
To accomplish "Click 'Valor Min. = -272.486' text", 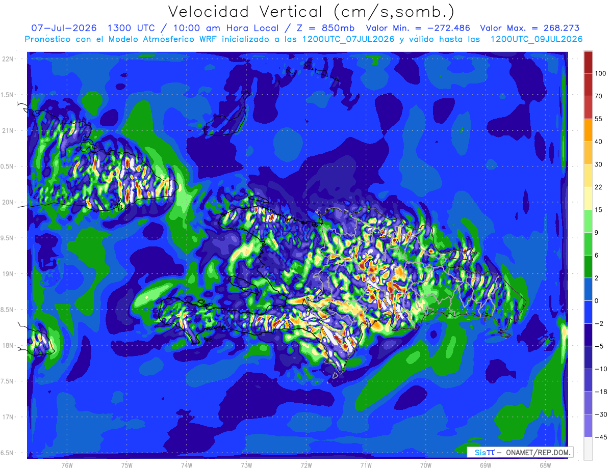I will point(418,29).
